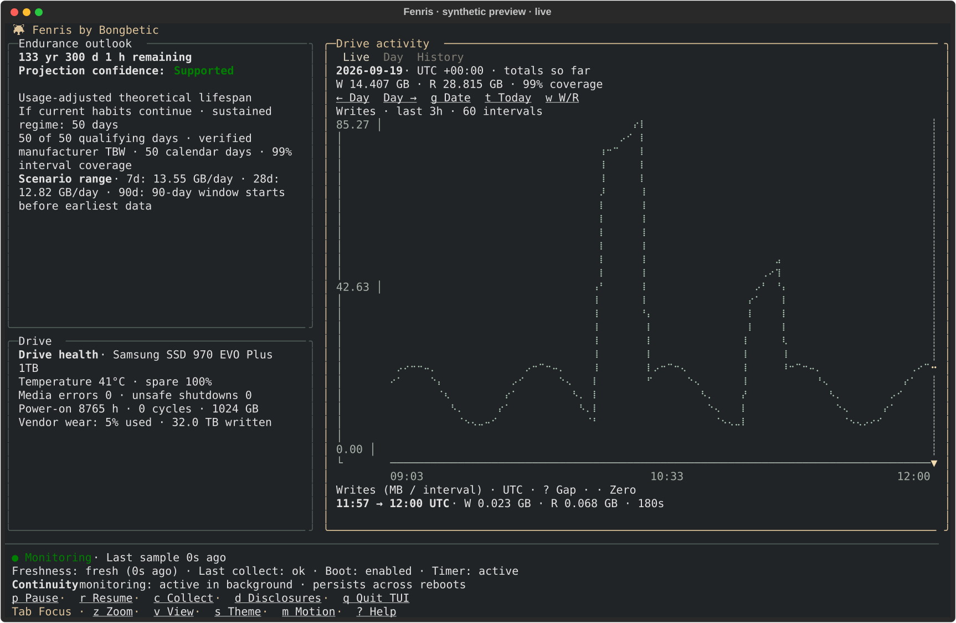This screenshot has width=956, height=623.
Task: Toggle z Zoom
Action: (113, 612)
